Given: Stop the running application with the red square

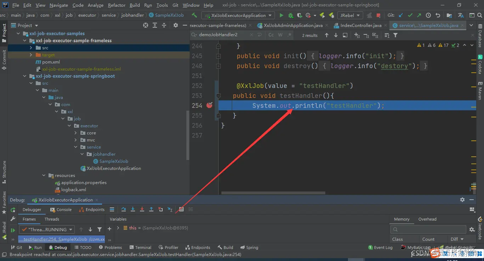Looking at the screenshot, I should (378, 15).
